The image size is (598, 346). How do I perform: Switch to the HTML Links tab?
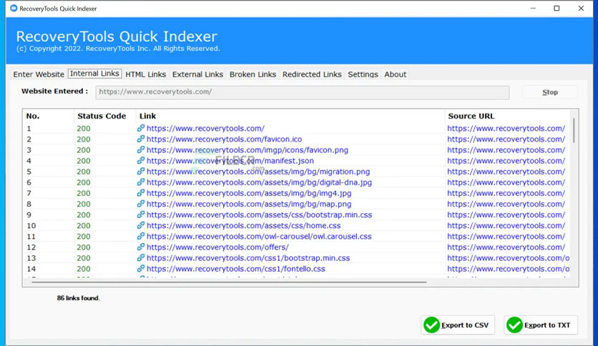146,74
